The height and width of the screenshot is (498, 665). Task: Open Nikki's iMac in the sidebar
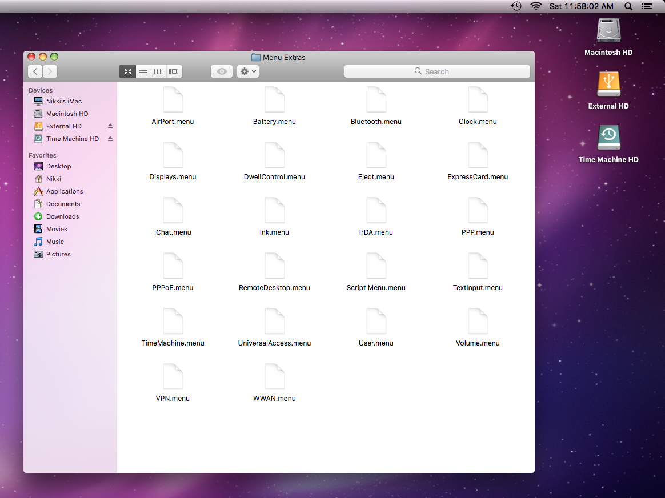[x=70, y=101]
